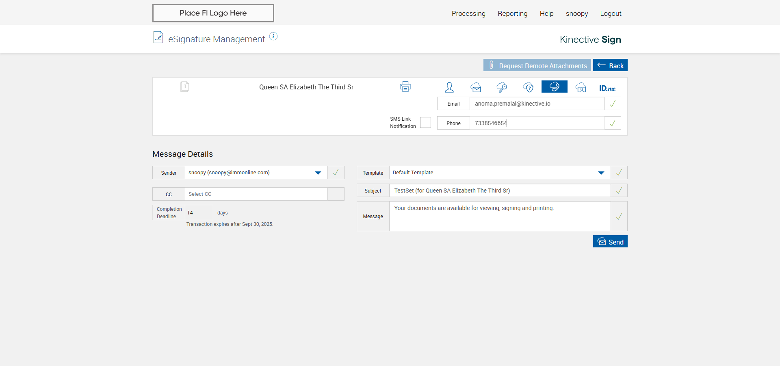The image size is (780, 366).
Task: Click the document page icon left of signer name
Action: 184,87
